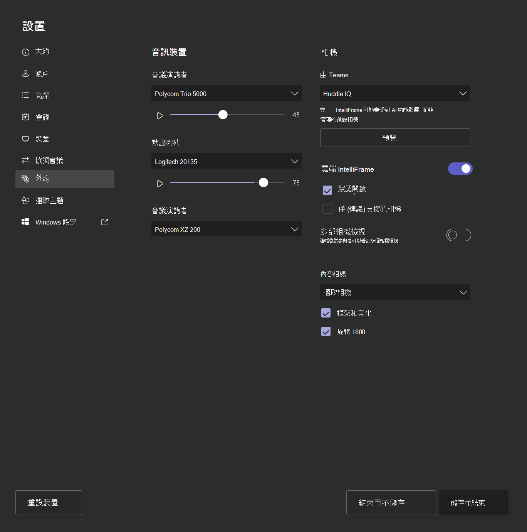The image size is (527, 532).
Task: Go to the 裝置 settings page
Action: point(42,138)
